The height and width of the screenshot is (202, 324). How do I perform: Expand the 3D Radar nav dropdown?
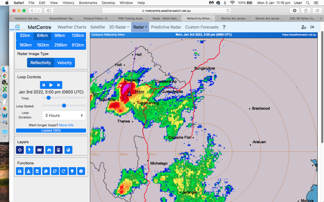(119, 27)
